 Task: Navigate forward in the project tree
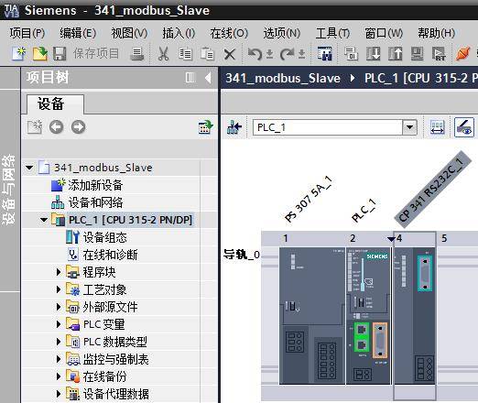79,127
